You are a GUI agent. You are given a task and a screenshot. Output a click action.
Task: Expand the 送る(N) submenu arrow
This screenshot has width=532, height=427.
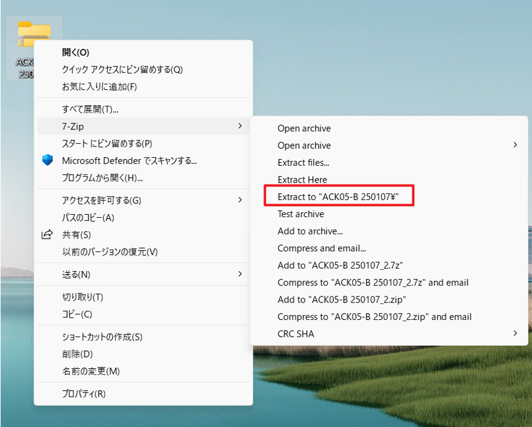point(240,274)
